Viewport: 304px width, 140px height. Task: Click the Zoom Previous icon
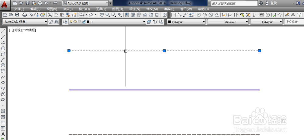click(120, 15)
